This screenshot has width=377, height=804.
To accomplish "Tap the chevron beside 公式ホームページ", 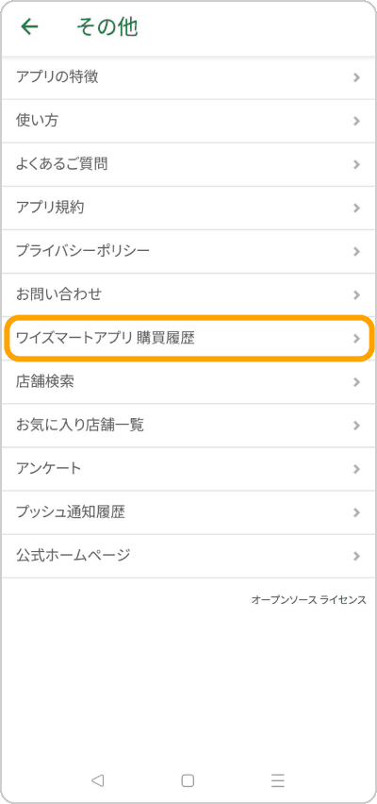I will click(357, 556).
